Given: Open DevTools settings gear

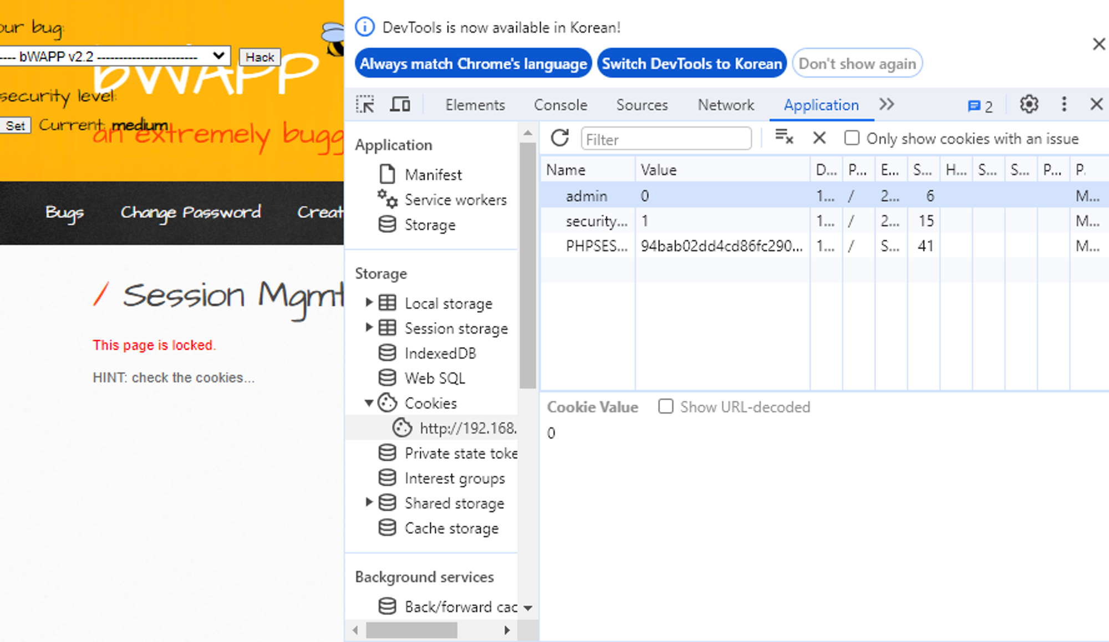Looking at the screenshot, I should coord(1029,104).
